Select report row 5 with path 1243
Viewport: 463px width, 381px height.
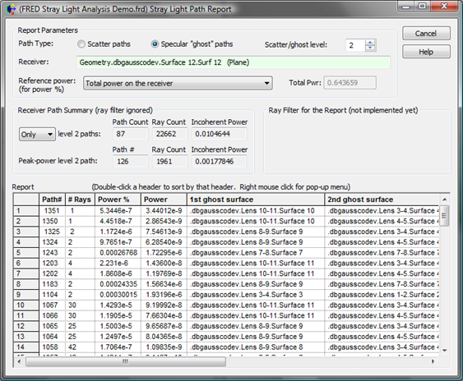(x=226, y=253)
